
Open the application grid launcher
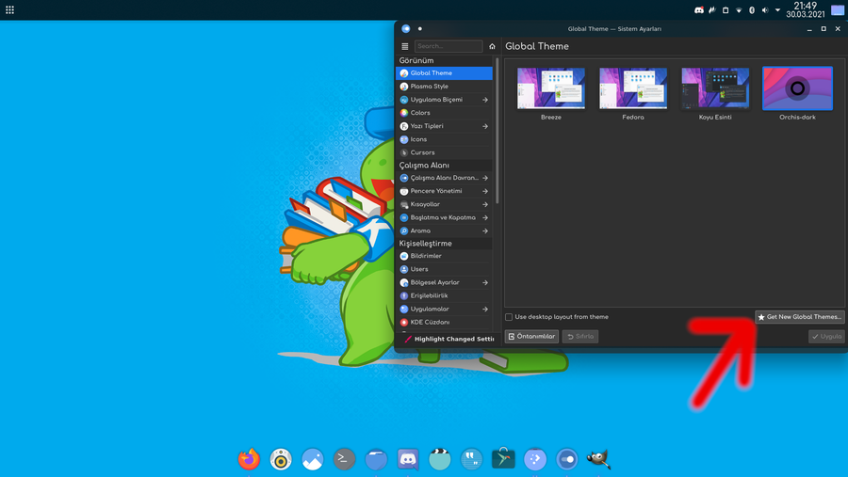[9, 10]
